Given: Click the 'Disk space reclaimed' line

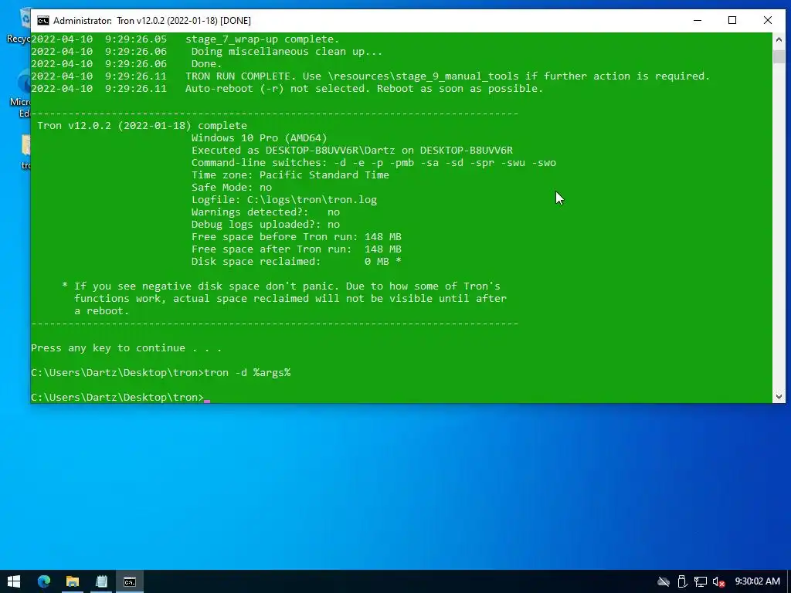Looking at the screenshot, I should tap(296, 262).
